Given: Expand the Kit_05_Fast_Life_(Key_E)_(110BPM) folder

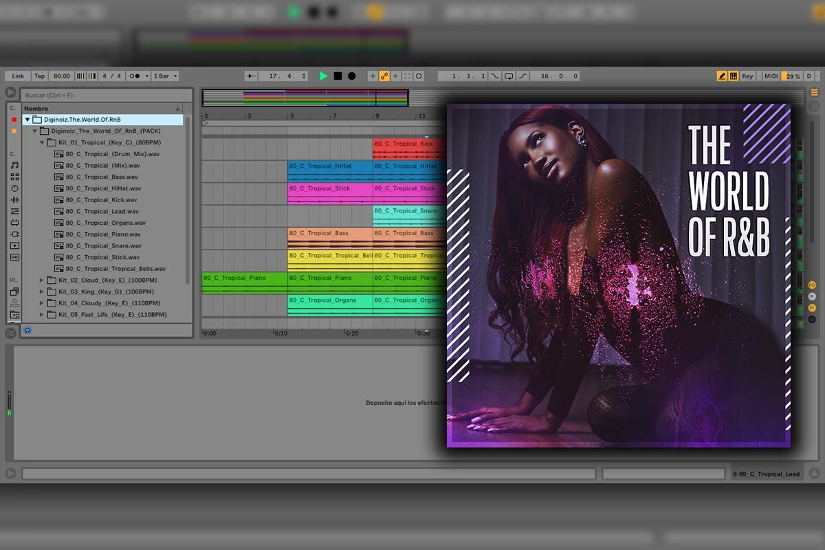Looking at the screenshot, I should coord(42,315).
